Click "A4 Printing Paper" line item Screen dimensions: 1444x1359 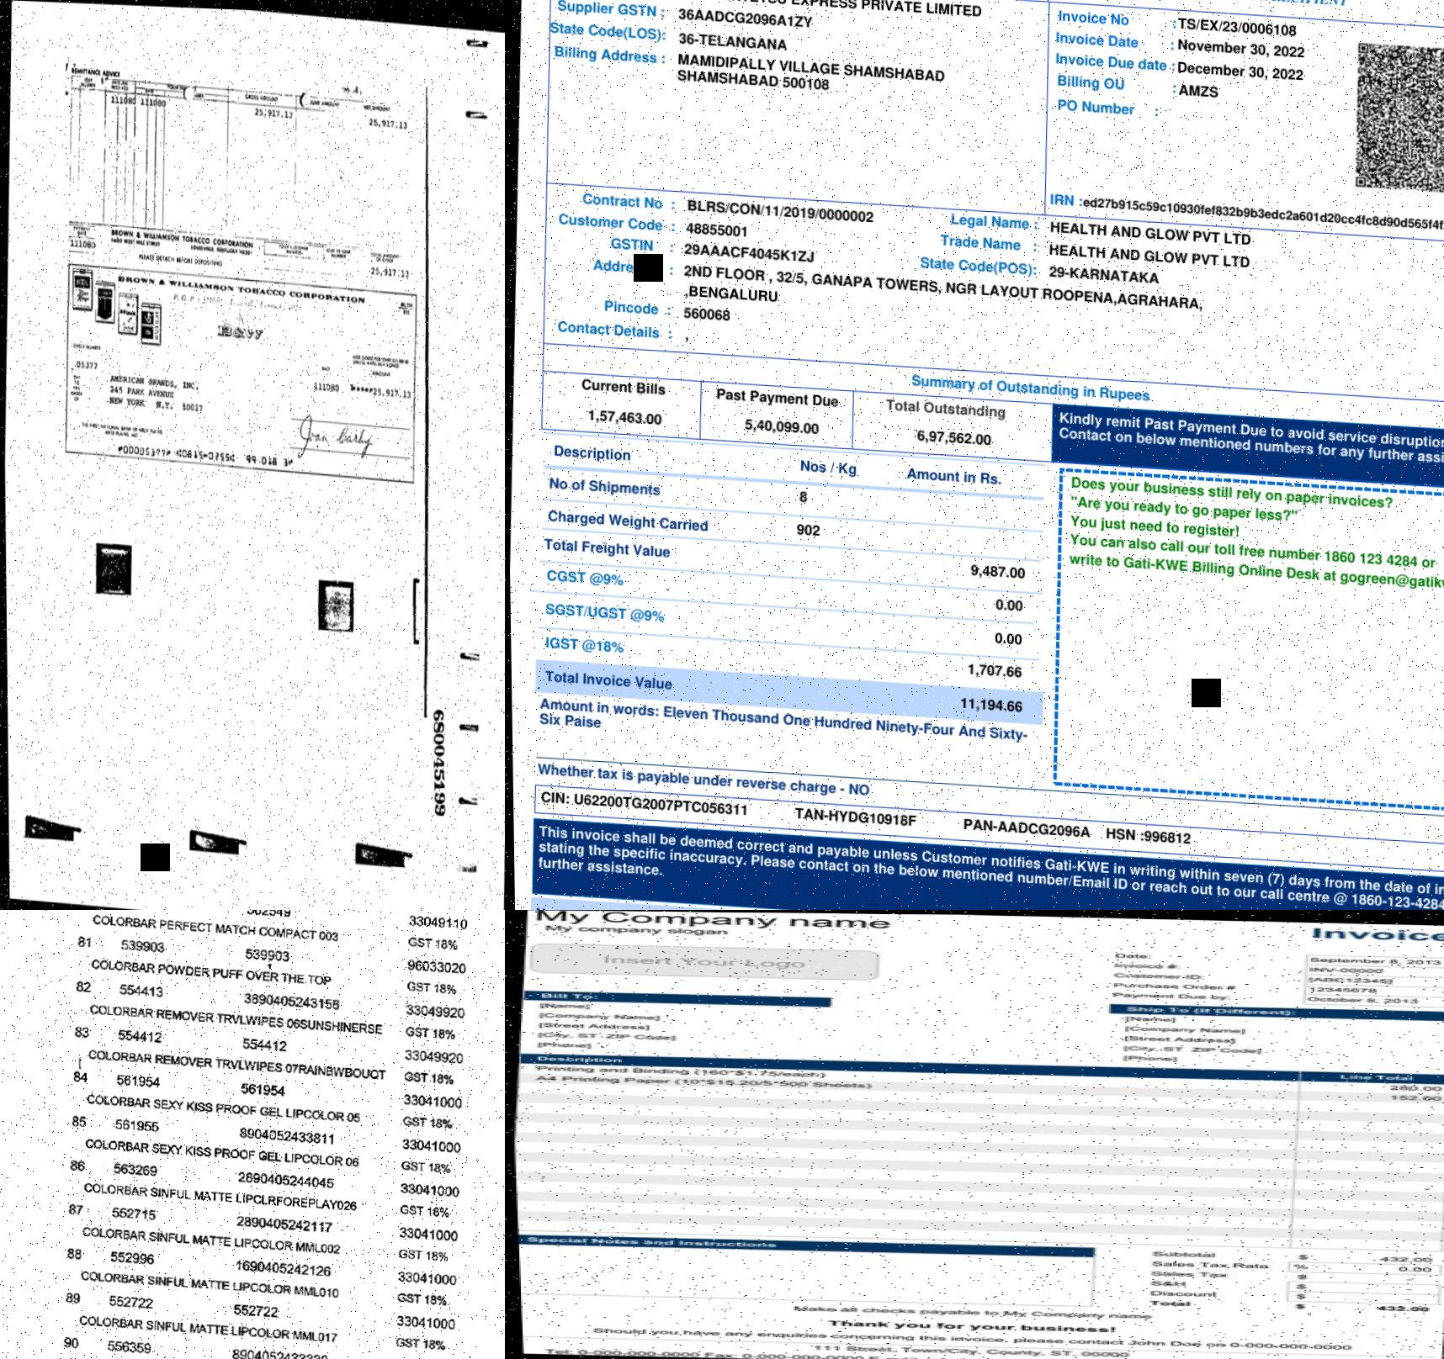703,1081
